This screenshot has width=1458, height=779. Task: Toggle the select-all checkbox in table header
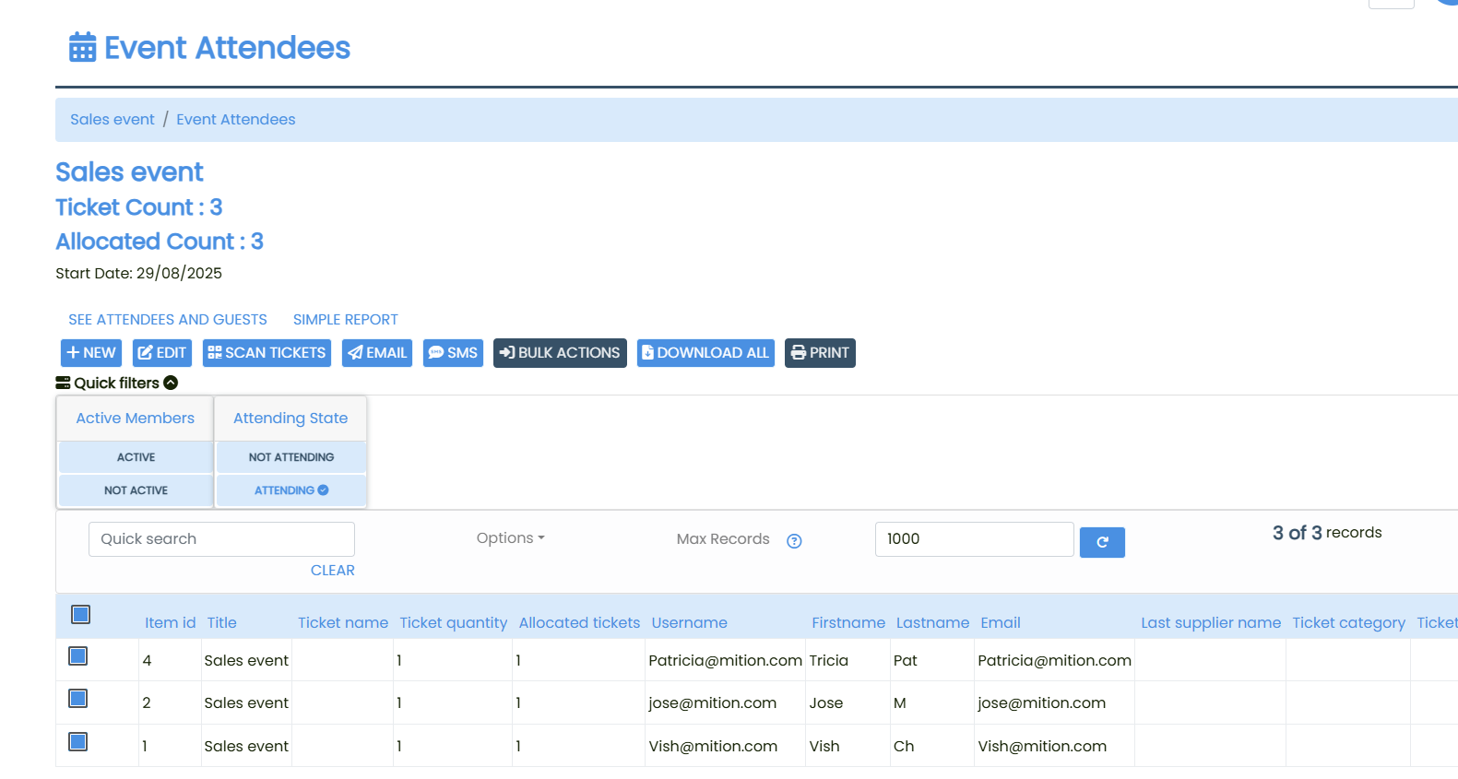(x=80, y=614)
